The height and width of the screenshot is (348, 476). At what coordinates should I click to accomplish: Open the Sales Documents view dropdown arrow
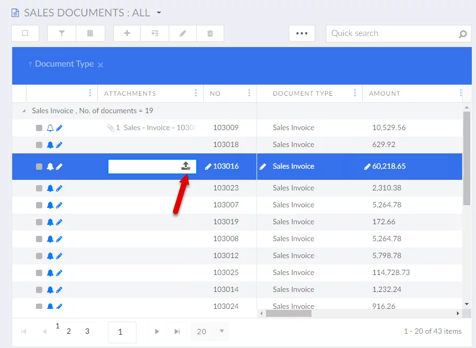pos(159,13)
